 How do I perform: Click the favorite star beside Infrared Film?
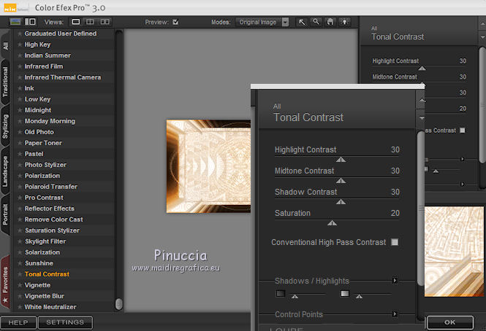[x=20, y=66]
